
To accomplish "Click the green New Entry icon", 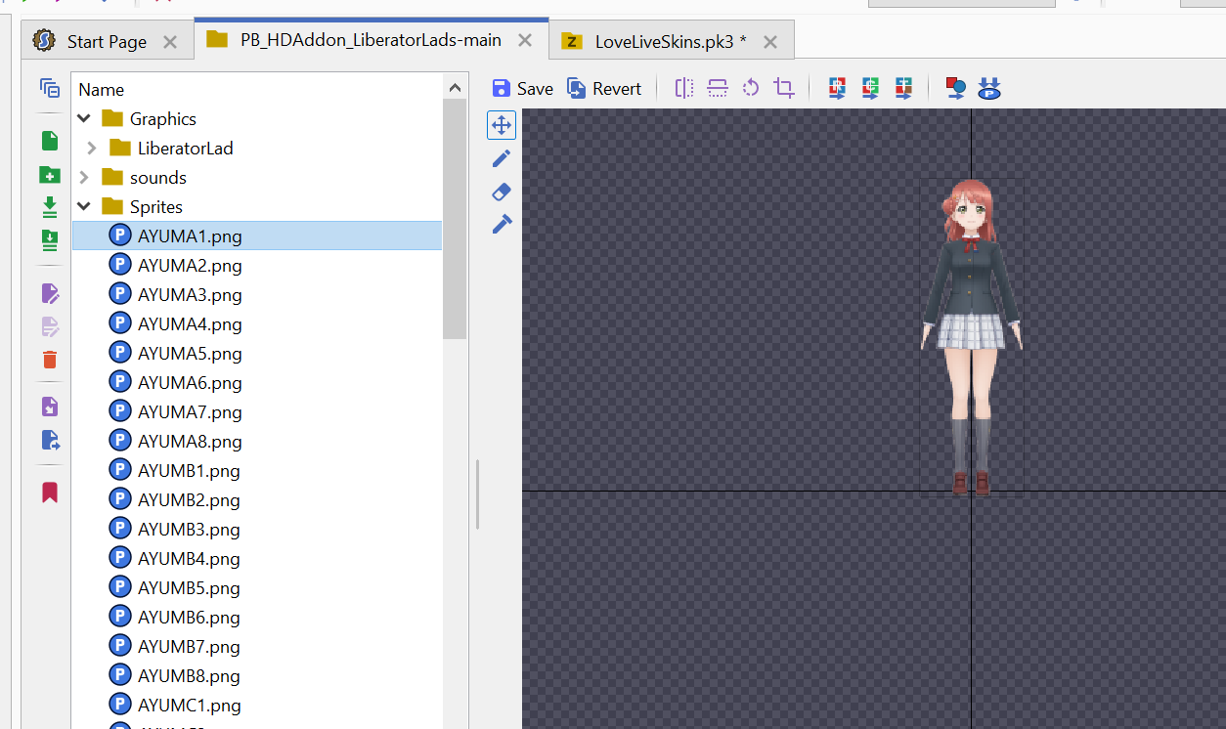I will (x=50, y=142).
